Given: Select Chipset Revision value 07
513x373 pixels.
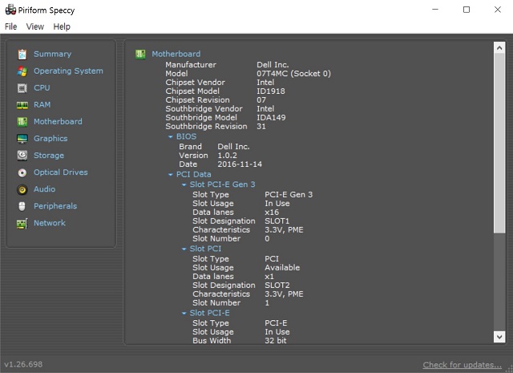Looking at the screenshot, I should [x=261, y=100].
